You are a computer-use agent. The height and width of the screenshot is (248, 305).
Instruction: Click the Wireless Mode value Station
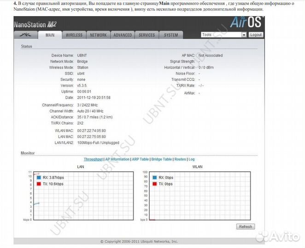click(82, 68)
